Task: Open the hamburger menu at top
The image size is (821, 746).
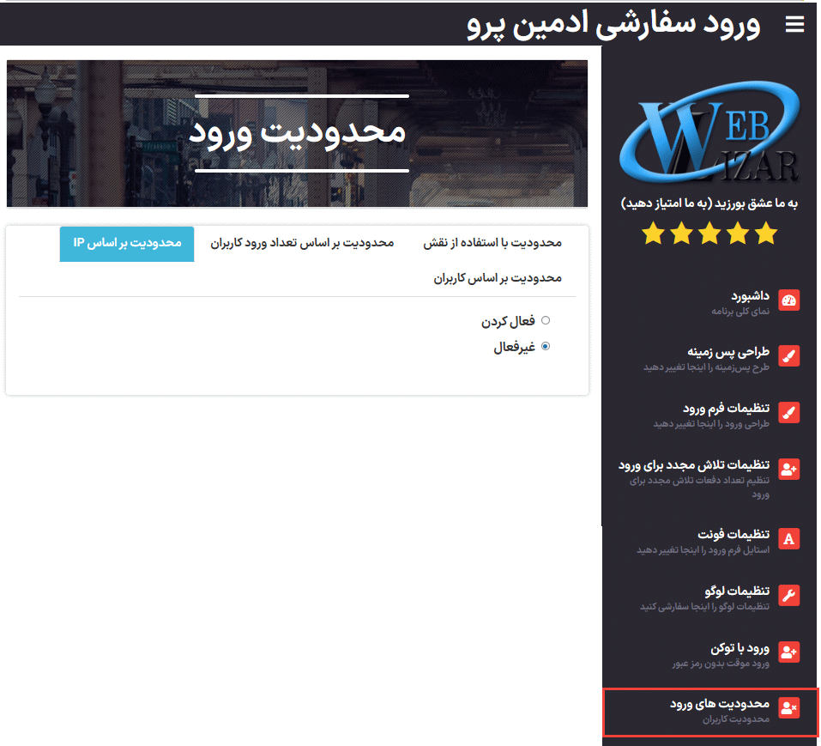Action: [x=794, y=24]
